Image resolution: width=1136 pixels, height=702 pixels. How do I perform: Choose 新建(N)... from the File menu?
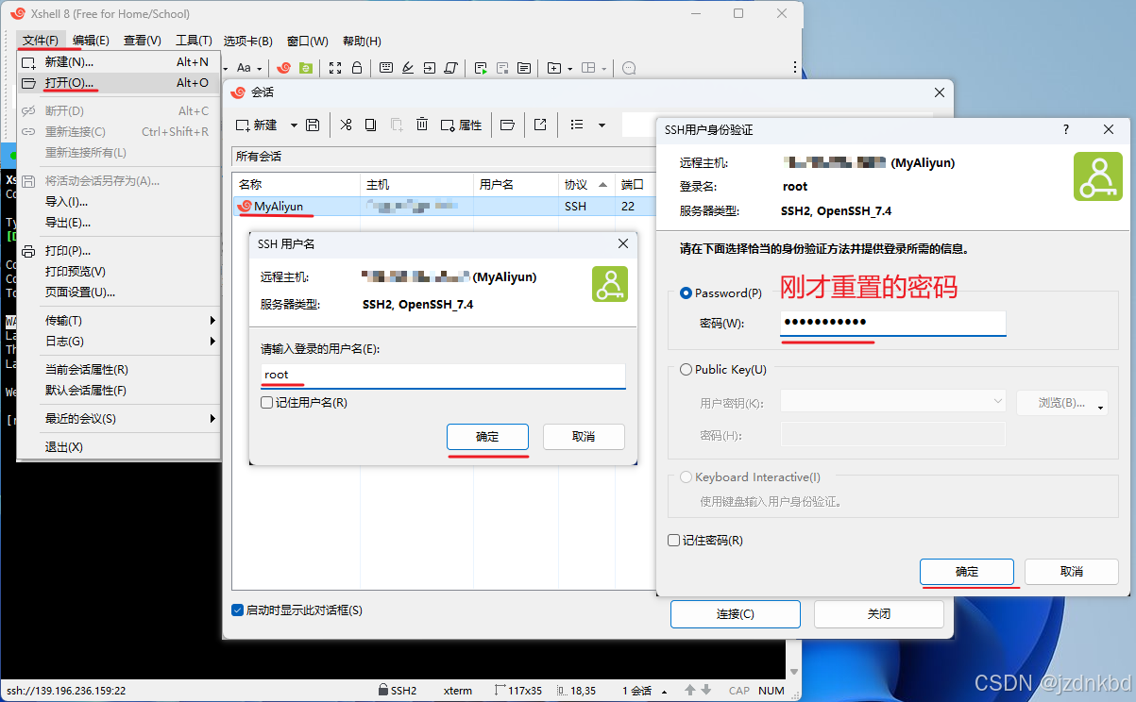(119, 62)
